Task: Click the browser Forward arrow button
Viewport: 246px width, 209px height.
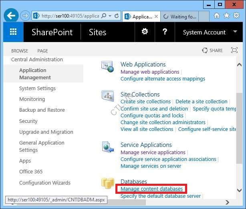Action: [x=25, y=16]
